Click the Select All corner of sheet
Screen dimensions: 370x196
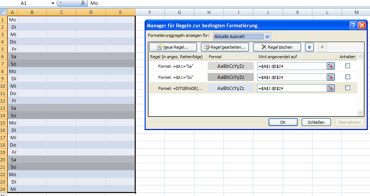[x=3, y=12]
